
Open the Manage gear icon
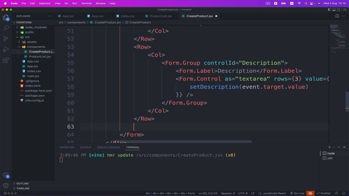[6, 185]
